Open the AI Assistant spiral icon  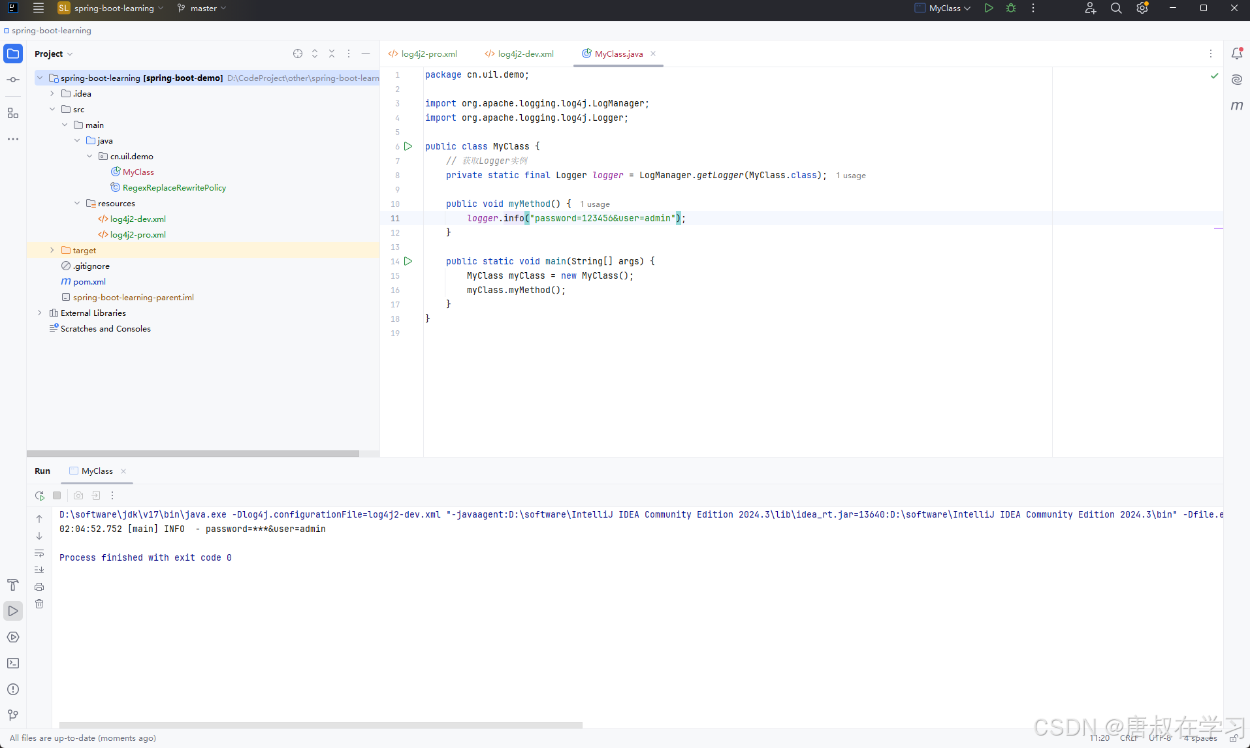(1237, 80)
